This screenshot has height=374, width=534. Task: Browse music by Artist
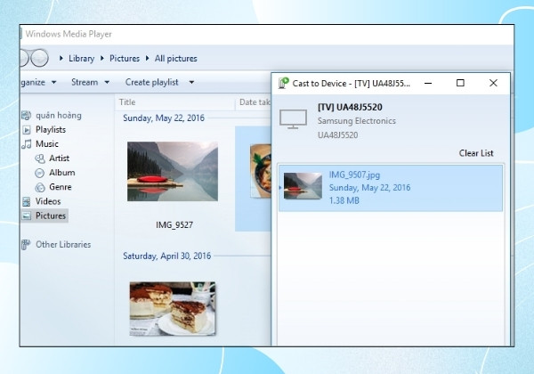[60, 159]
